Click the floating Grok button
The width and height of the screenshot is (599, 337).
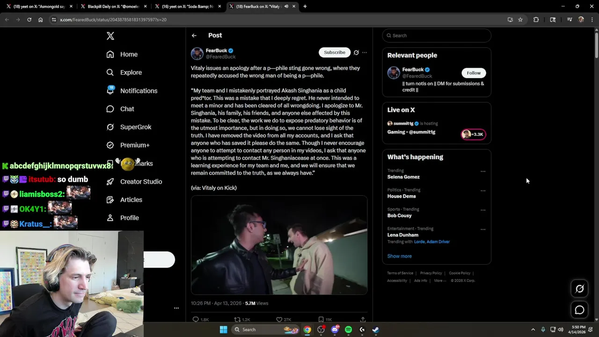point(579,289)
